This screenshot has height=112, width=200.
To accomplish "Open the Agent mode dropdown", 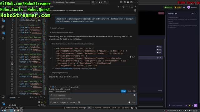I will [64, 102].
